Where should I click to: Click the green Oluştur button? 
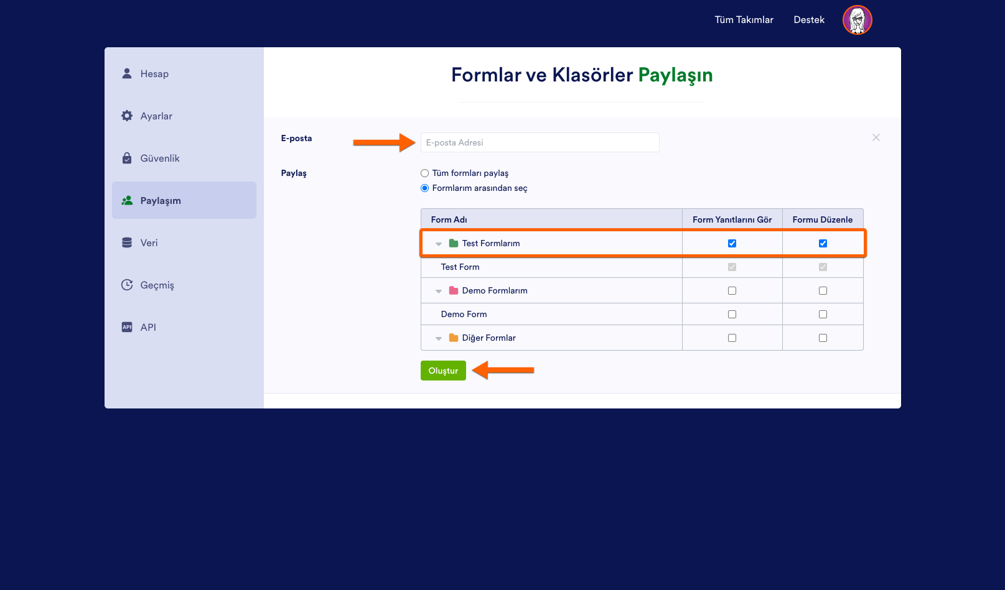tap(443, 371)
